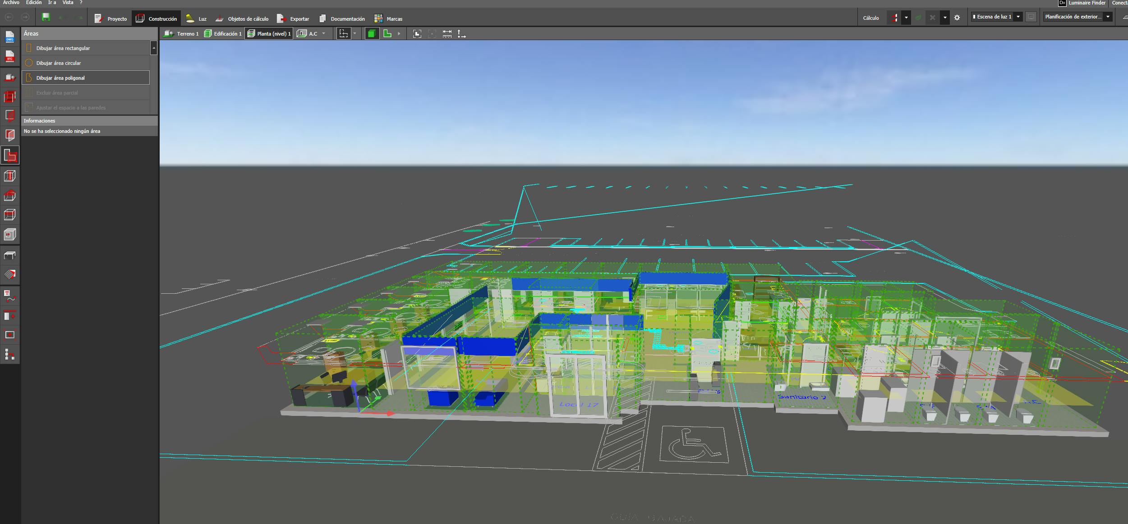Expand the Planificación de exterior dropdown

(x=1108, y=17)
